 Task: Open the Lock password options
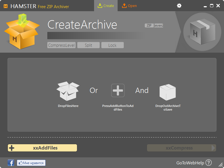(113, 45)
